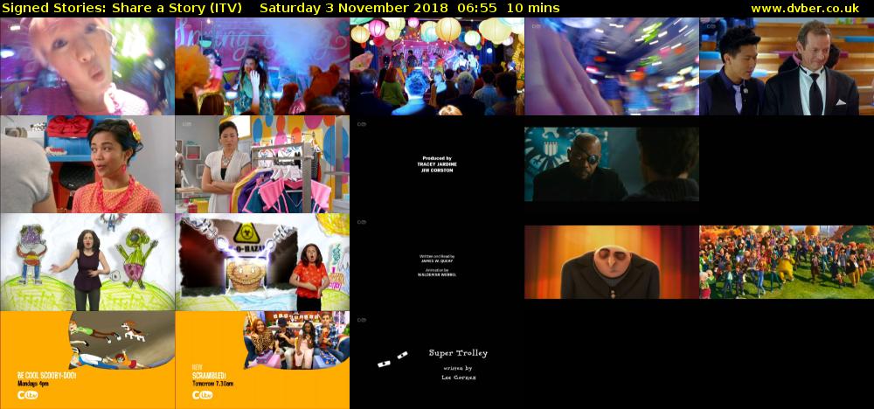Click the CITV logo on Scooby-Doo promo
874x409 pixels.
tap(30, 395)
